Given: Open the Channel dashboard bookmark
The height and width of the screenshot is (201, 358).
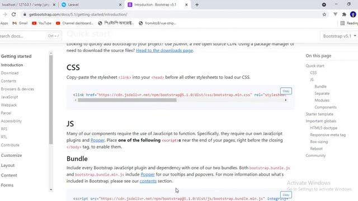Looking at the screenshot, I should click(x=74, y=23).
